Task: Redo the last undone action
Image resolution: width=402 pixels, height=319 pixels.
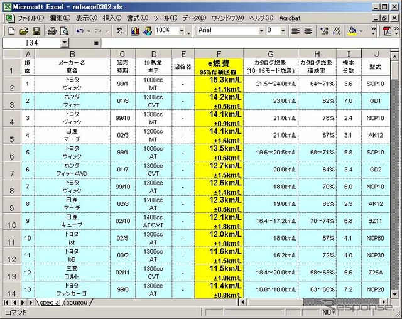Action: click(x=98, y=31)
